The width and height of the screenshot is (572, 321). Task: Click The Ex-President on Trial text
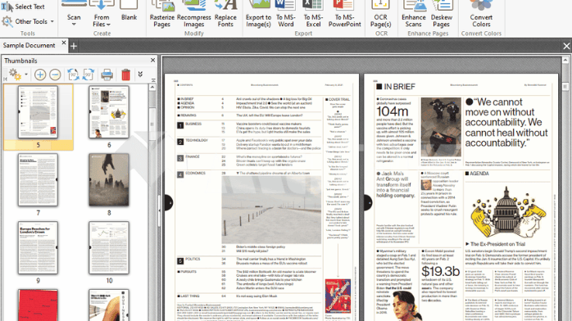497,244
